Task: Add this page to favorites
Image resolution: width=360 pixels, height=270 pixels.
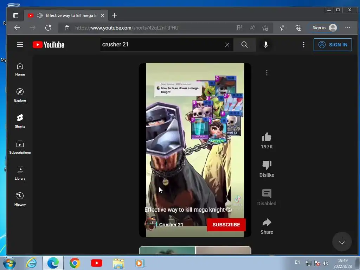Action: (265, 28)
